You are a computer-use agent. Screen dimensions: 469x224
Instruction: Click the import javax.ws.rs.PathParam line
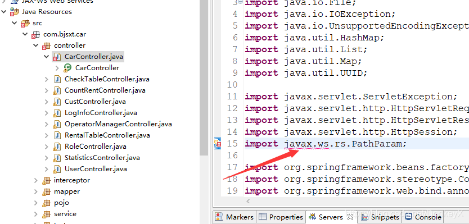(x=326, y=144)
